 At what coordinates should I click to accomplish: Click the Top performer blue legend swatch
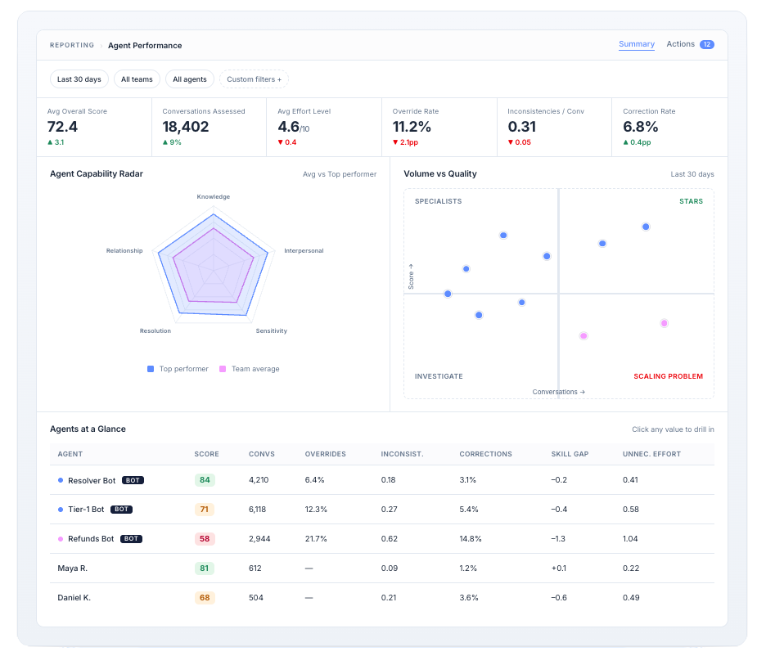click(151, 369)
